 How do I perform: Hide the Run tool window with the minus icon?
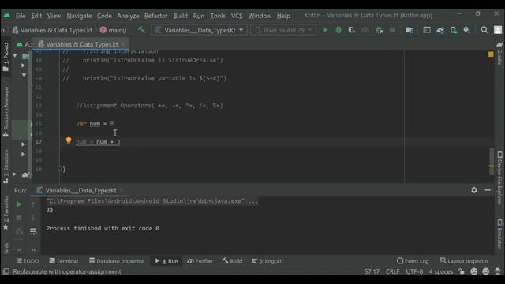[x=488, y=190]
